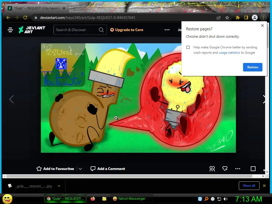Open Chrome three-dot menu
The width and height of the screenshot is (272, 204).
[x=263, y=18]
